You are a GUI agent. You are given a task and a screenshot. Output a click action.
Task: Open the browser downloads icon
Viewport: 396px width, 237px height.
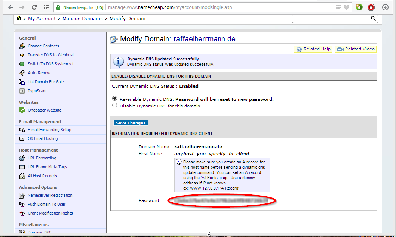tap(385, 7)
